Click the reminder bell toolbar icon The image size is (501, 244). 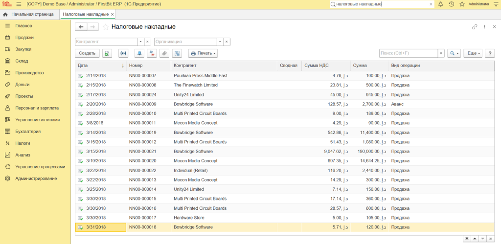[x=139, y=53]
